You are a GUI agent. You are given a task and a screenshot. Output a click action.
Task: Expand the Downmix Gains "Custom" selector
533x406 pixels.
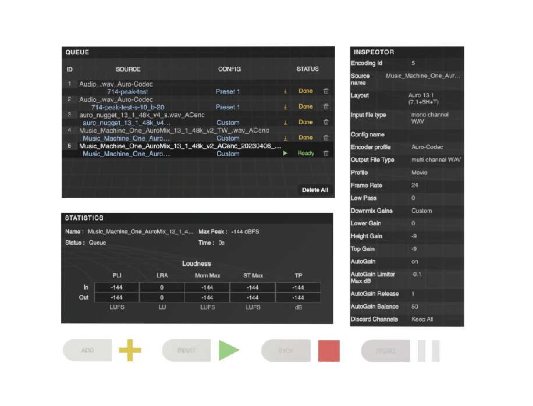point(422,211)
